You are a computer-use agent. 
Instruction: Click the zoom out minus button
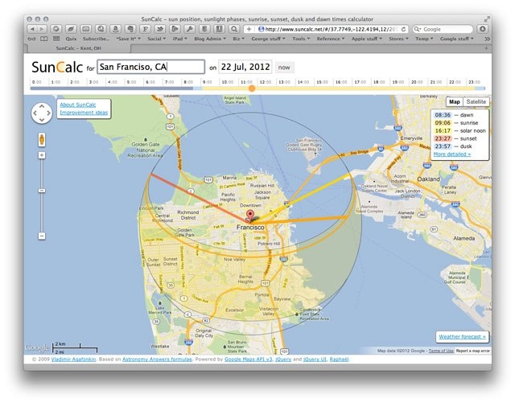(x=42, y=236)
